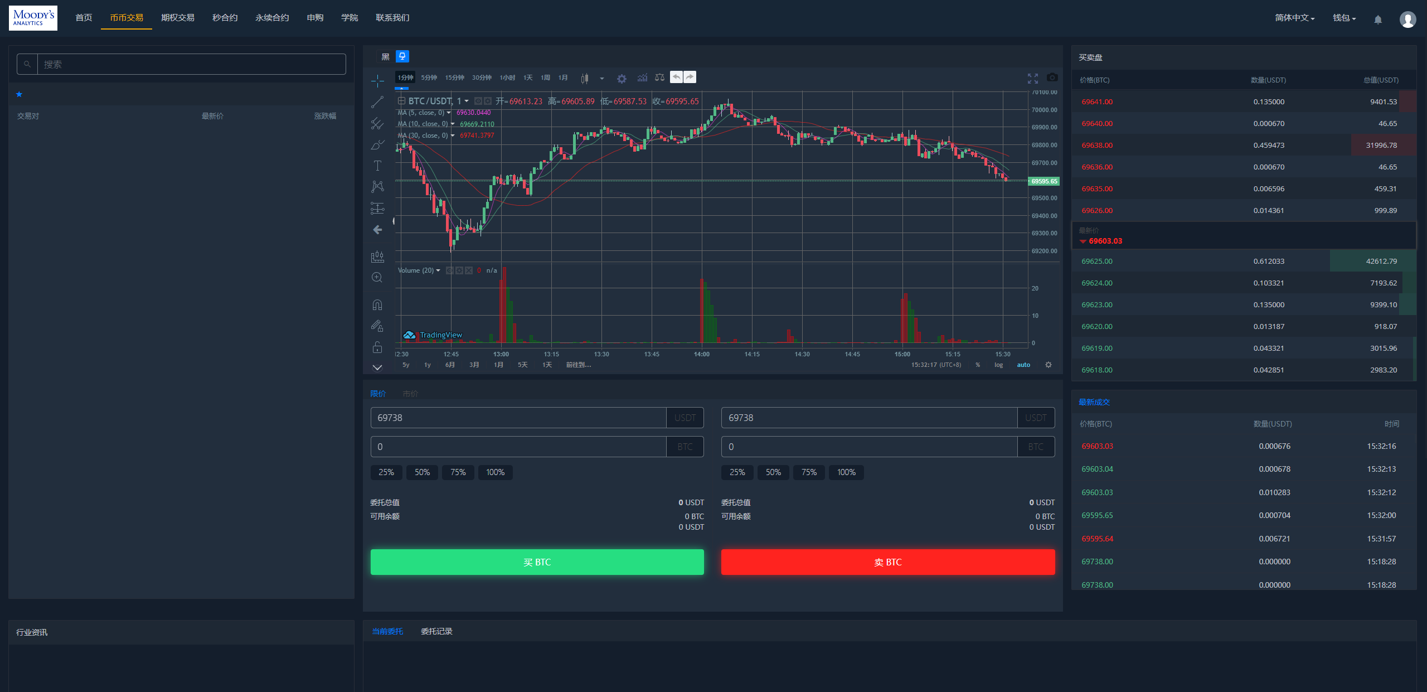The width and height of the screenshot is (1427, 692).
Task: Click the search input field
Action: point(191,64)
